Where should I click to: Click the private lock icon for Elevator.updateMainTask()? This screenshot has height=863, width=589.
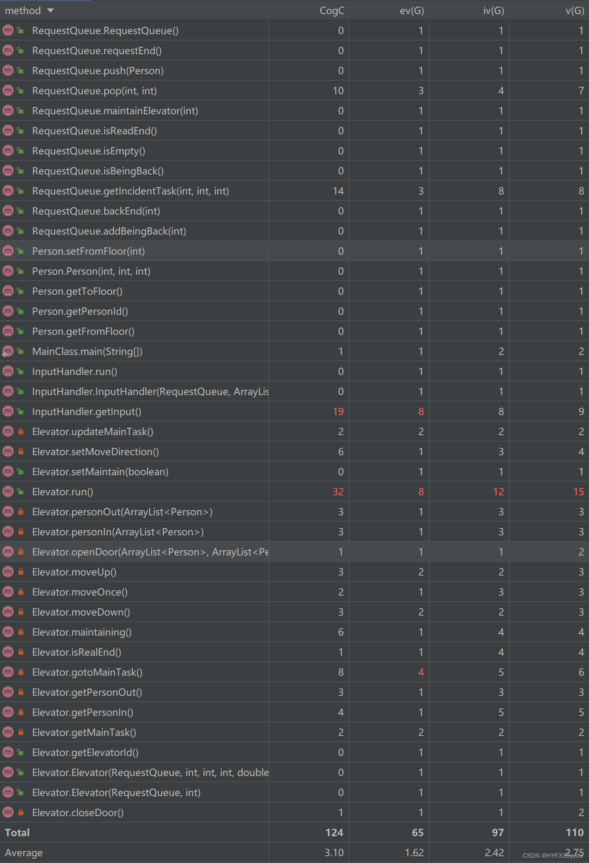coord(20,431)
